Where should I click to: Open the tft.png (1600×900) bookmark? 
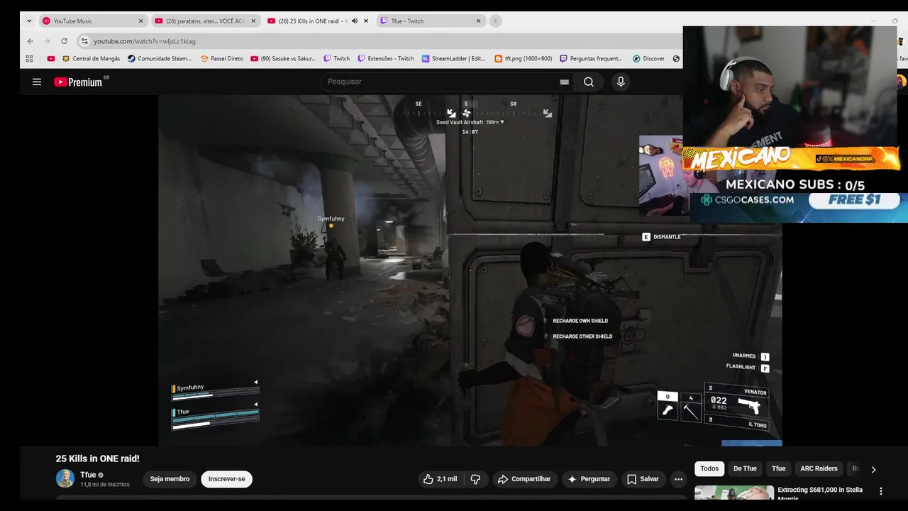(x=524, y=59)
